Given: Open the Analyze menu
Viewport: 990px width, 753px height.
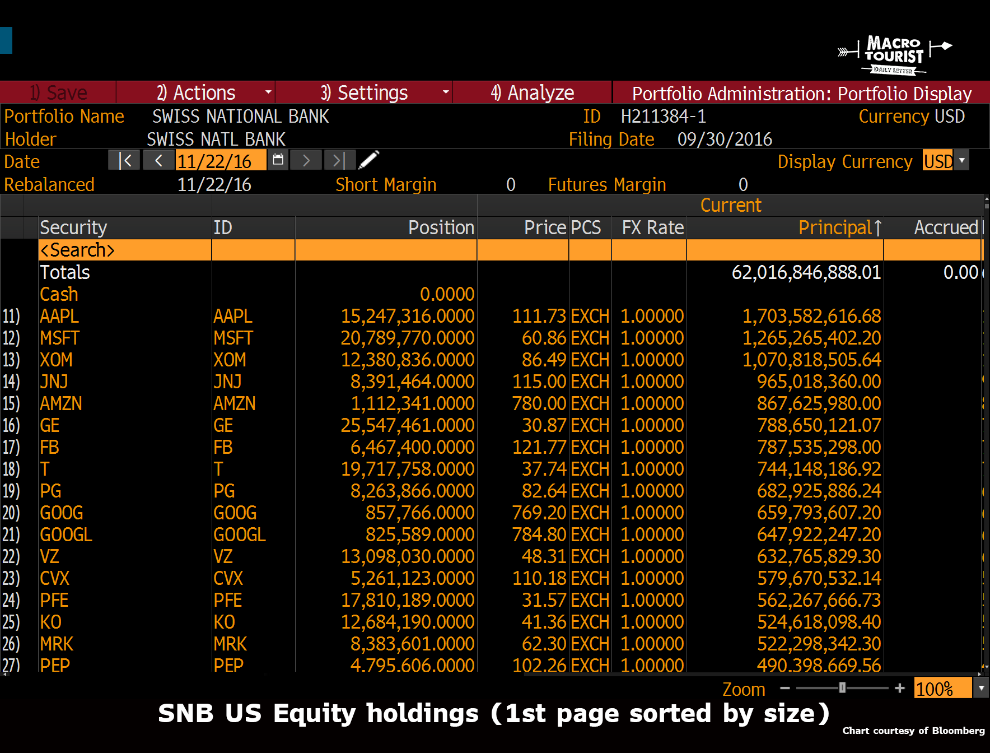Looking at the screenshot, I should coord(532,92).
